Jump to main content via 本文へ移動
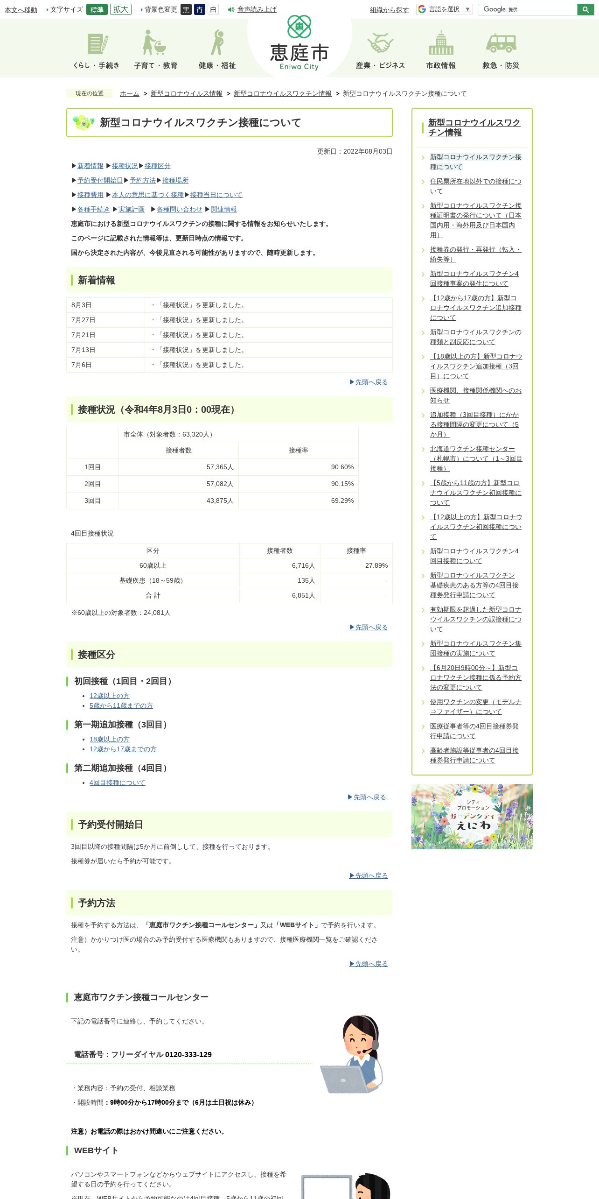Image resolution: width=599 pixels, height=1199 pixels. pos(21,10)
